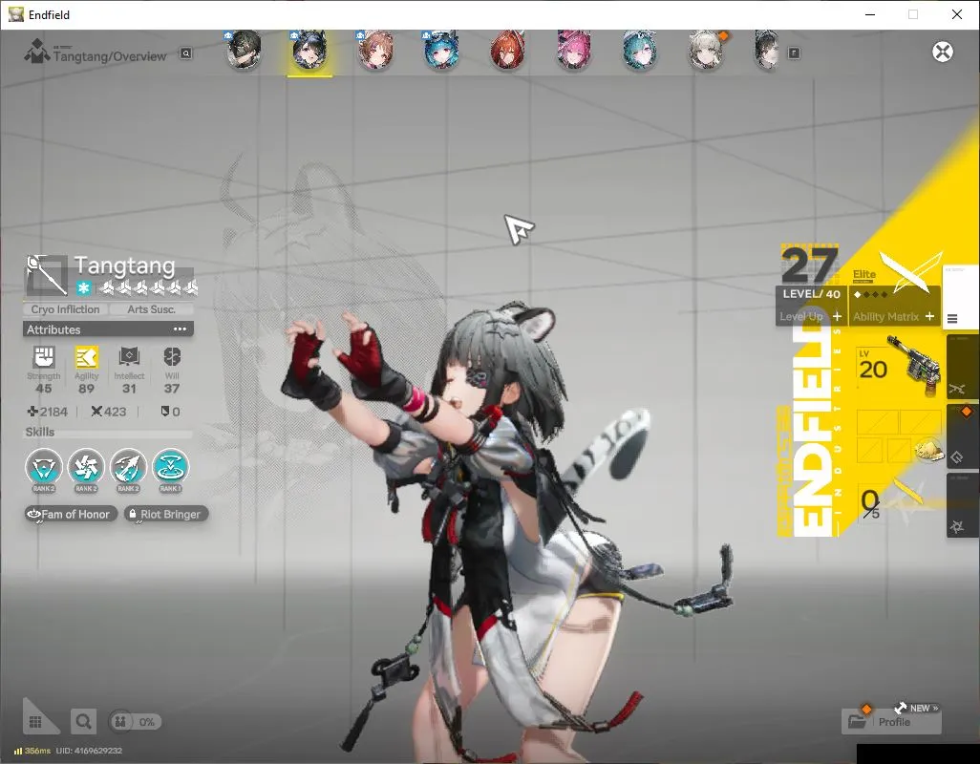Open the Ability Matrix plus button
This screenshot has width=980, height=764.
(x=929, y=317)
